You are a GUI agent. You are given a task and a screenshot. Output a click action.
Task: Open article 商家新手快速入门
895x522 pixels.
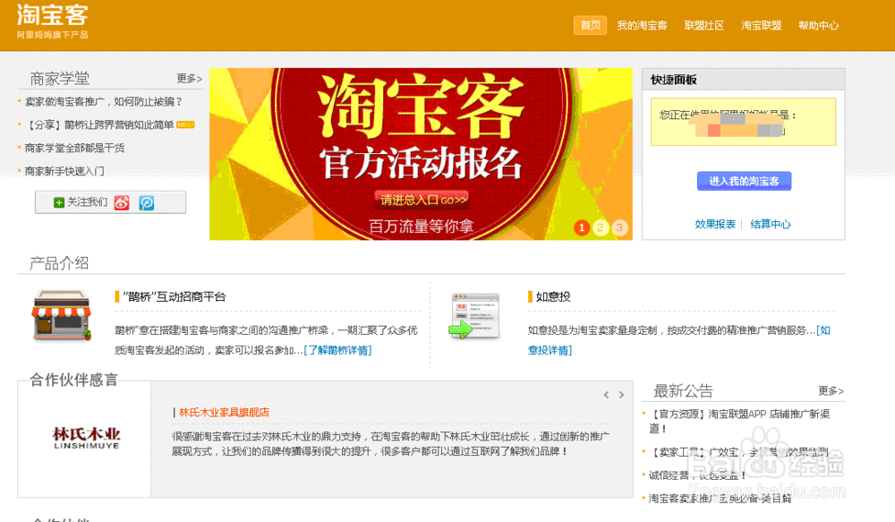tap(64, 171)
